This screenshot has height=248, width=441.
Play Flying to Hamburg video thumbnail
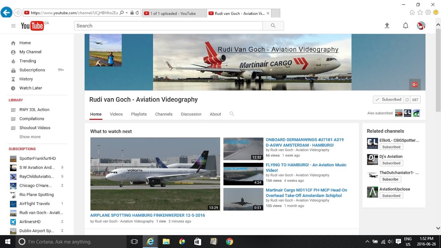point(243,174)
